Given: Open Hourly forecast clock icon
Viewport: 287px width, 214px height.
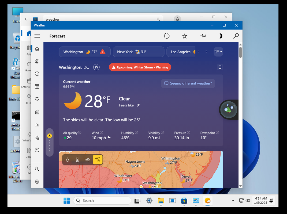Looking at the screenshot, I should pos(37,74).
